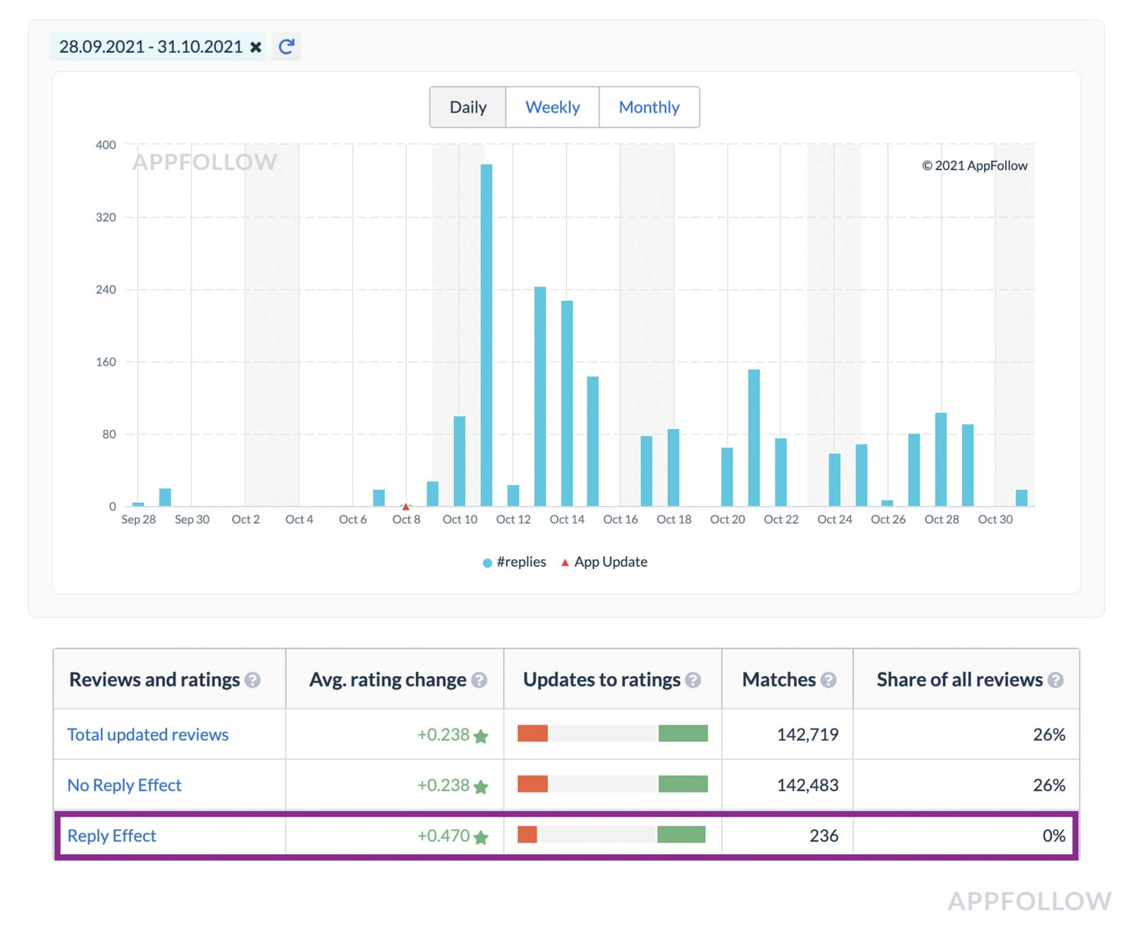Click the blue refresh arrow icon
This screenshot has height=931, width=1133.
tap(286, 47)
